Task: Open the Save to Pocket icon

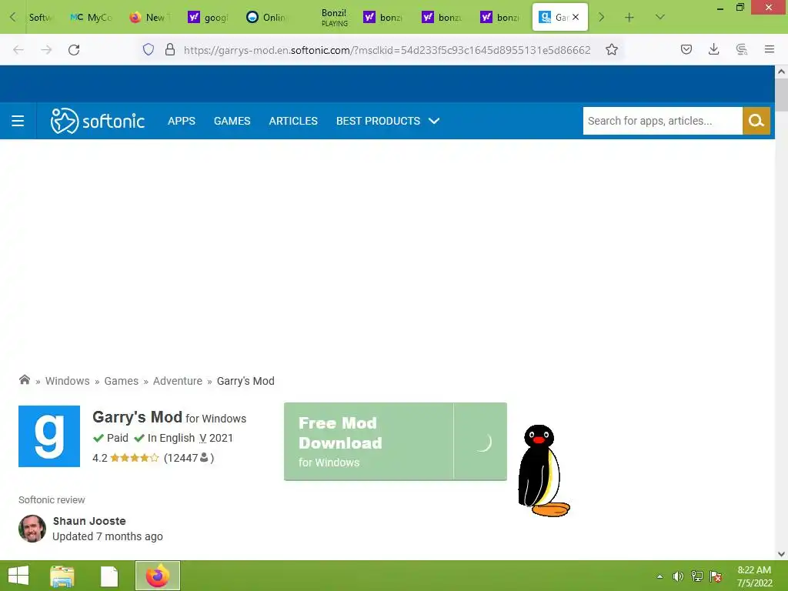Action: [x=686, y=49]
